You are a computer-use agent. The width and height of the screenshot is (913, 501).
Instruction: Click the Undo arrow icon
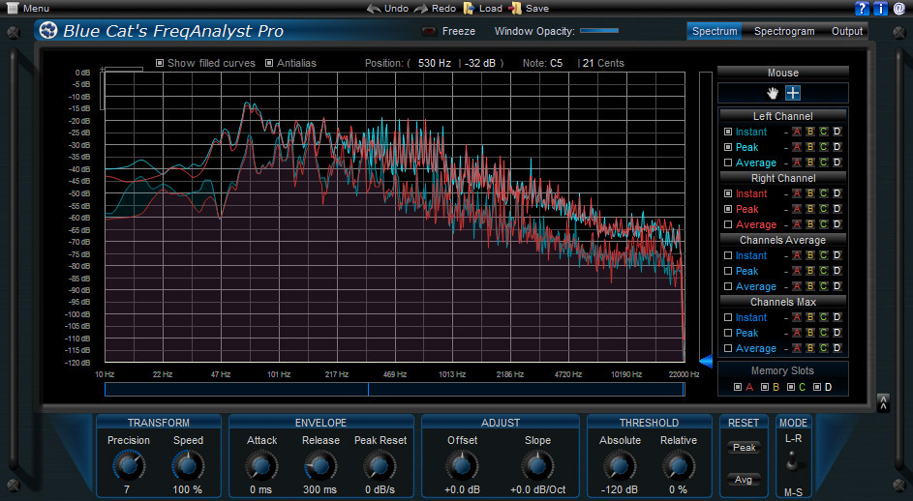click(374, 9)
